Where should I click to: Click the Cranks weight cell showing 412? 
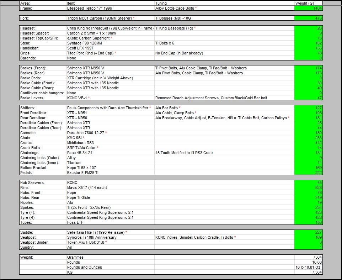coord(309,143)
